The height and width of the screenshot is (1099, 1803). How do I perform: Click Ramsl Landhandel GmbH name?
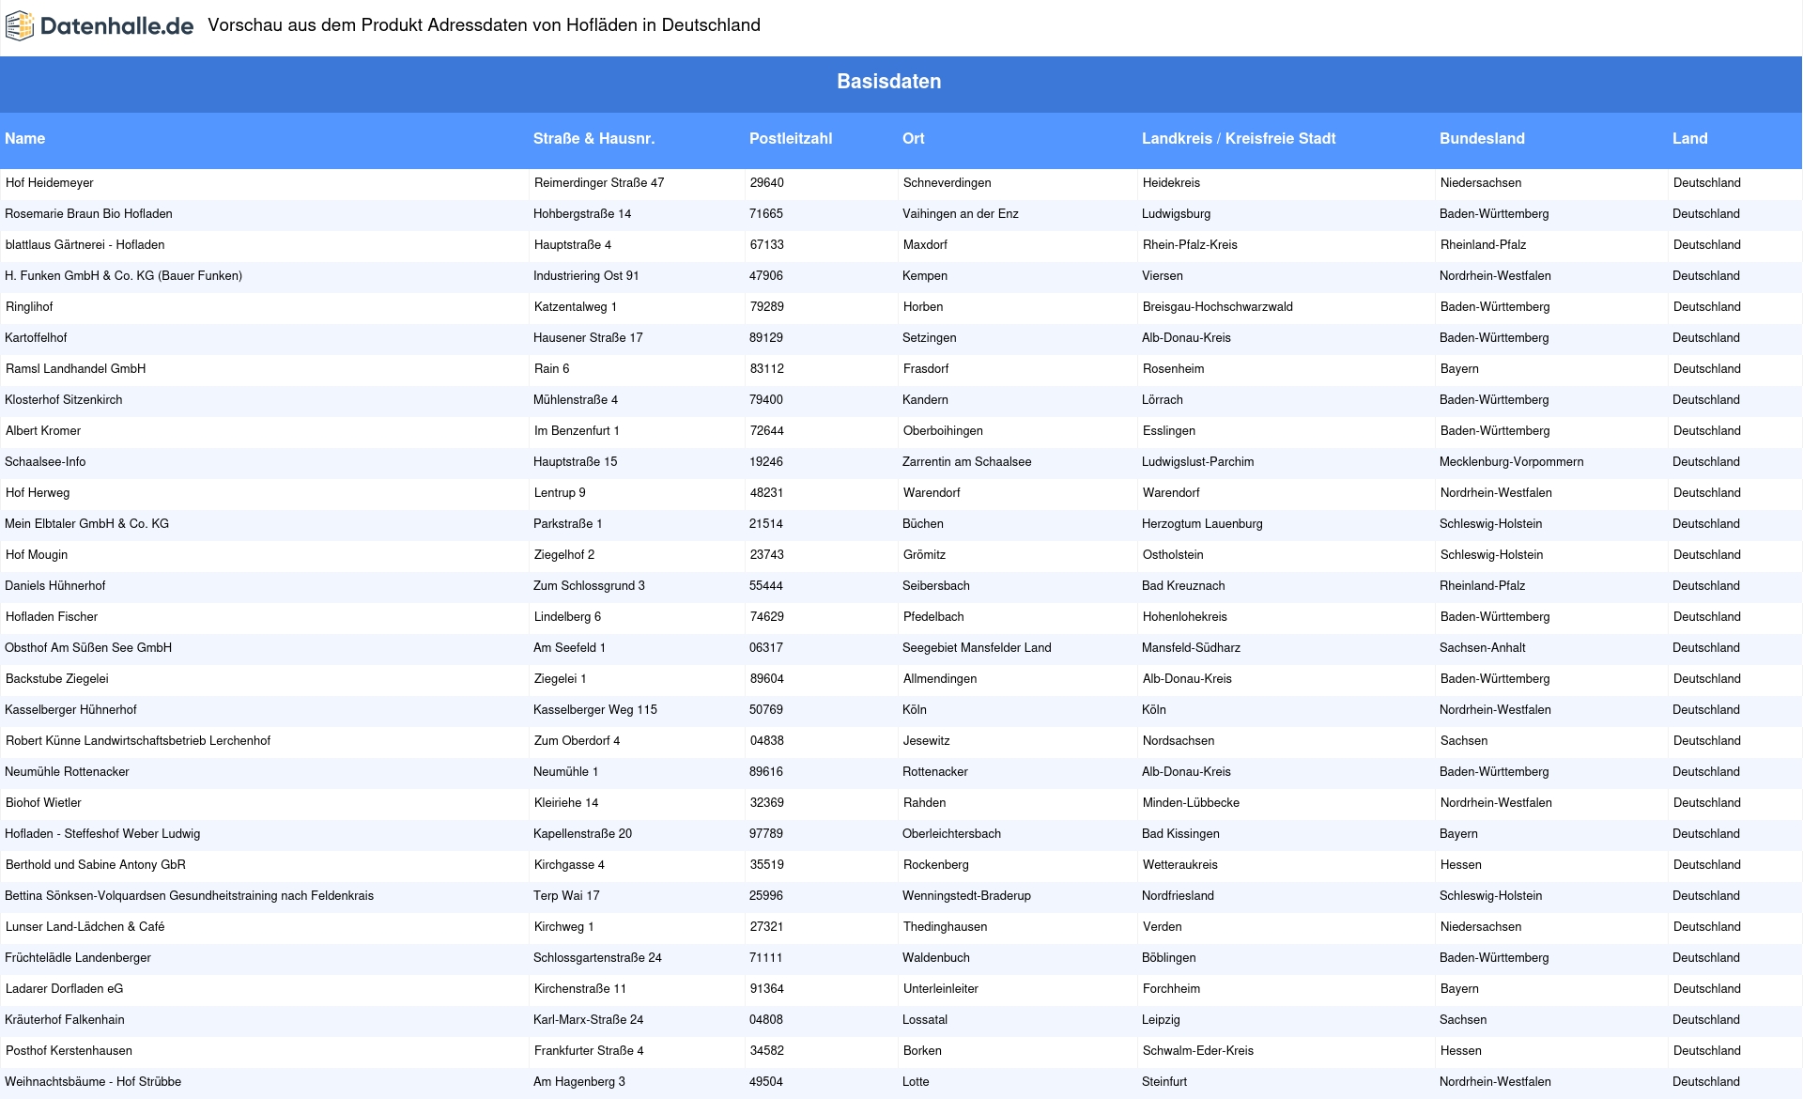coord(75,369)
